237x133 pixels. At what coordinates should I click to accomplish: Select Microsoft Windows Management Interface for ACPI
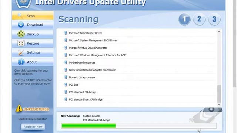click(137, 55)
